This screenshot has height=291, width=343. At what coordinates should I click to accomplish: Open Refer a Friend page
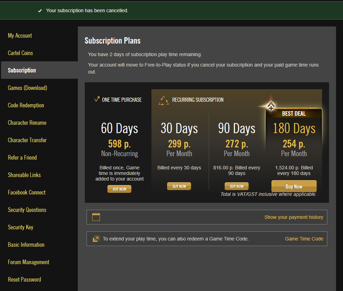(x=23, y=158)
